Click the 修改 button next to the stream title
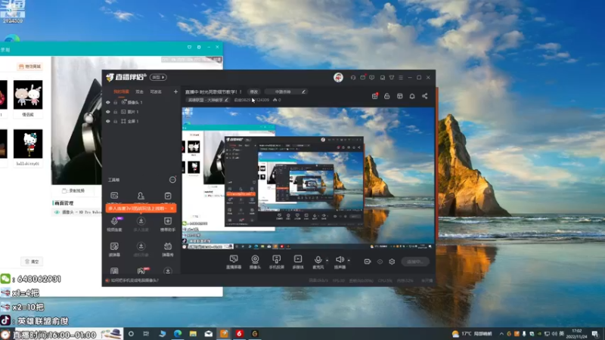 tap(254, 91)
